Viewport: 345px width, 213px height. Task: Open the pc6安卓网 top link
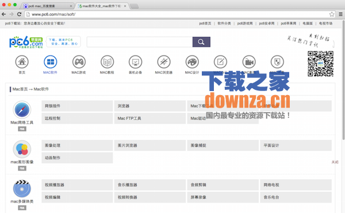coord(267,23)
